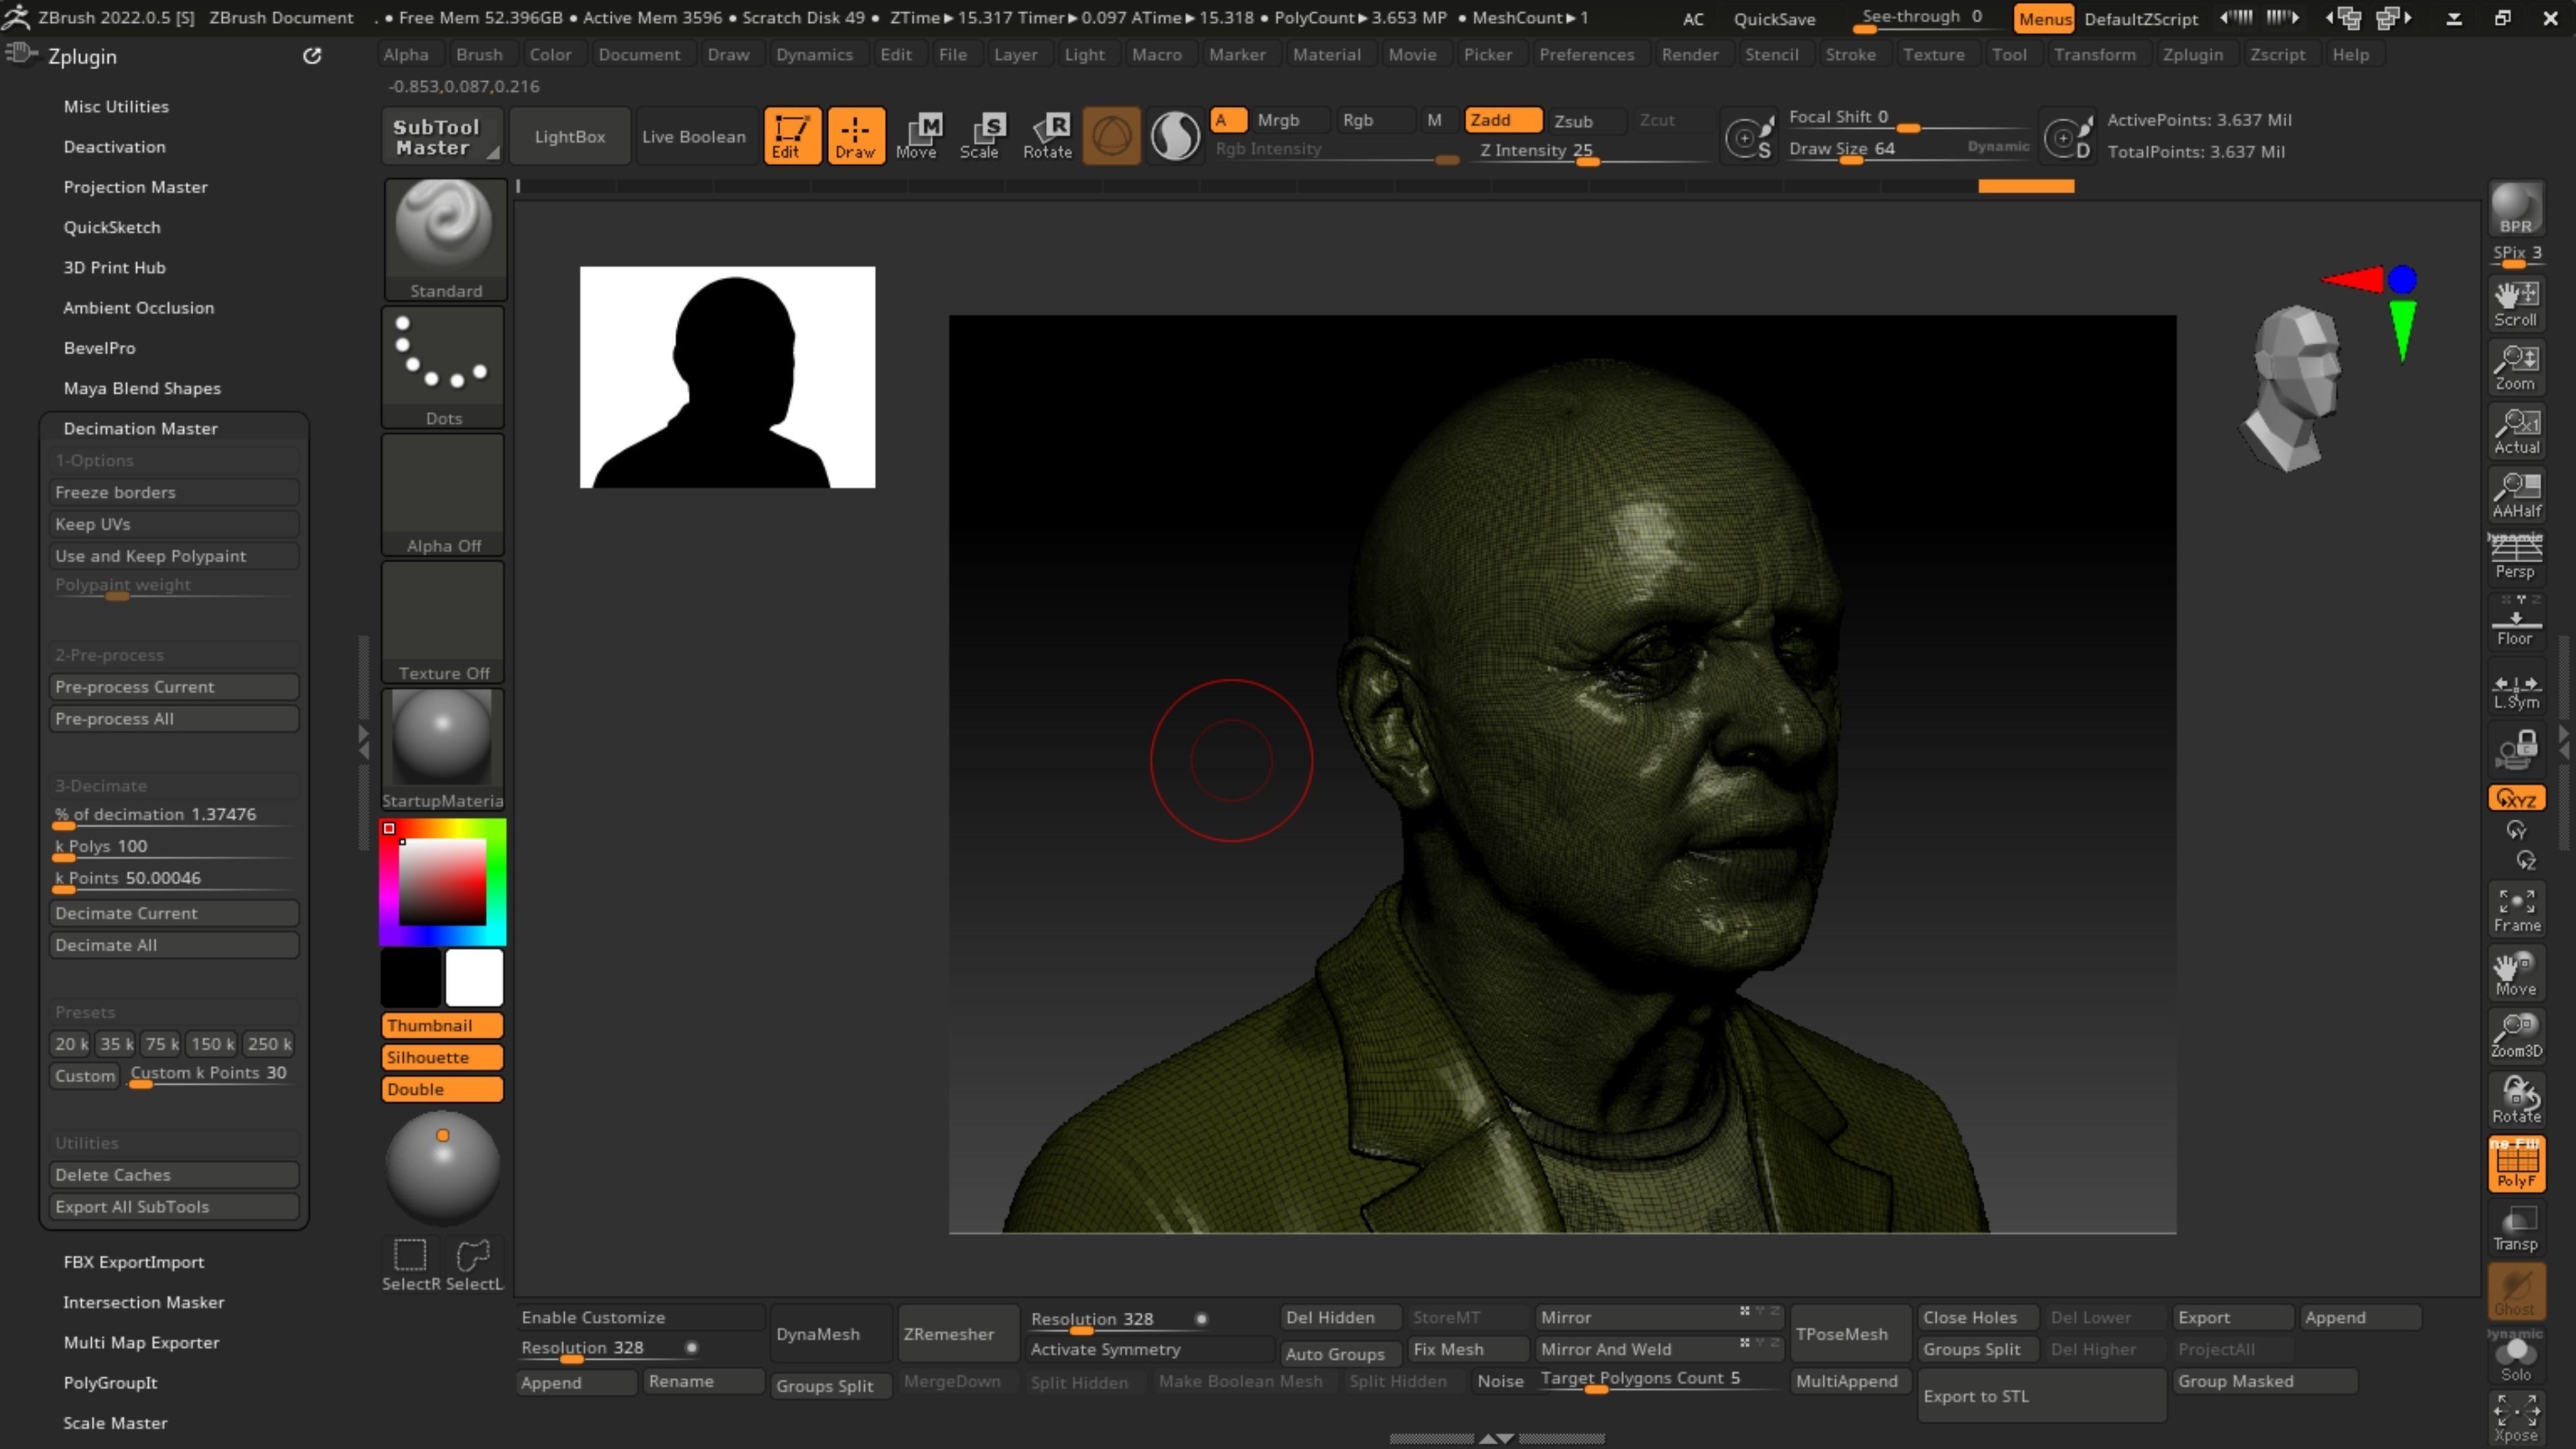The height and width of the screenshot is (1449, 2576).
Task: Collapse the Decimation Master section
Action: [x=141, y=428]
